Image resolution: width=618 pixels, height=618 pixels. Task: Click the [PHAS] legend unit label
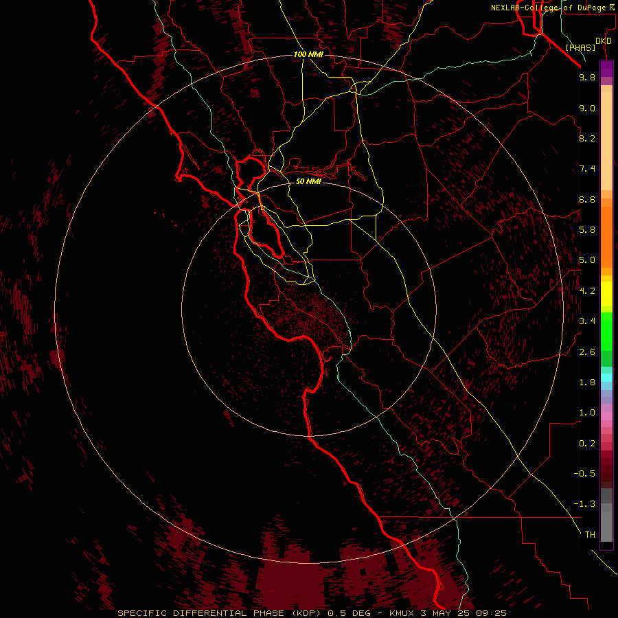tap(580, 48)
